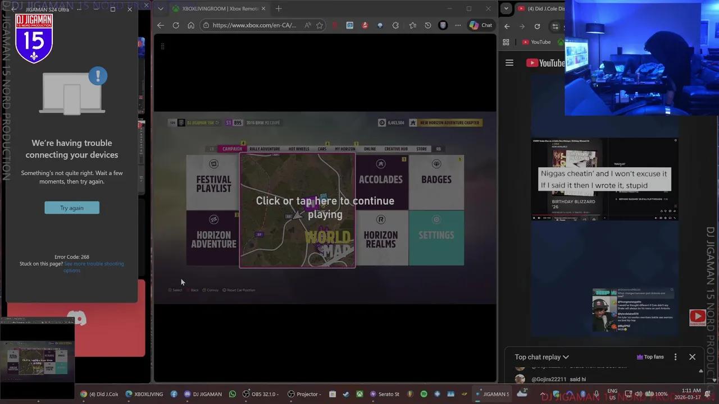Click the New Horizon Adventure Chapter banner
This screenshot has width=719, height=404.
coord(445,122)
